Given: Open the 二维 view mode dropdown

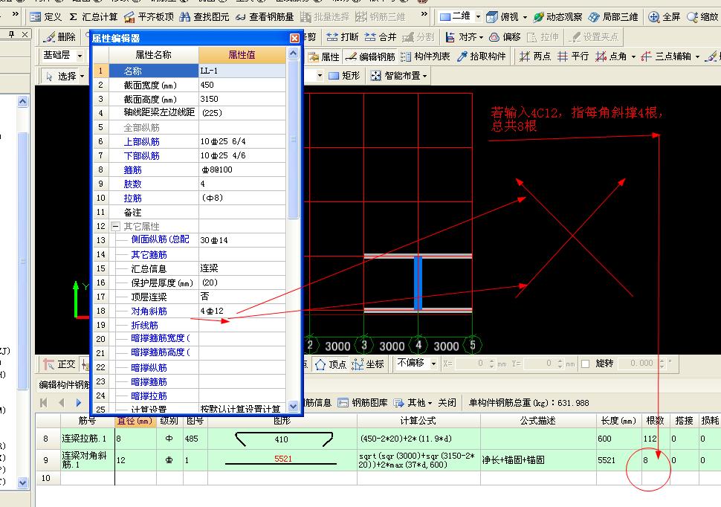Looking at the screenshot, I should click(478, 16).
